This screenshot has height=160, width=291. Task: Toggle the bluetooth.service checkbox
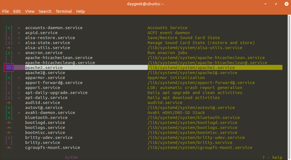(9, 118)
